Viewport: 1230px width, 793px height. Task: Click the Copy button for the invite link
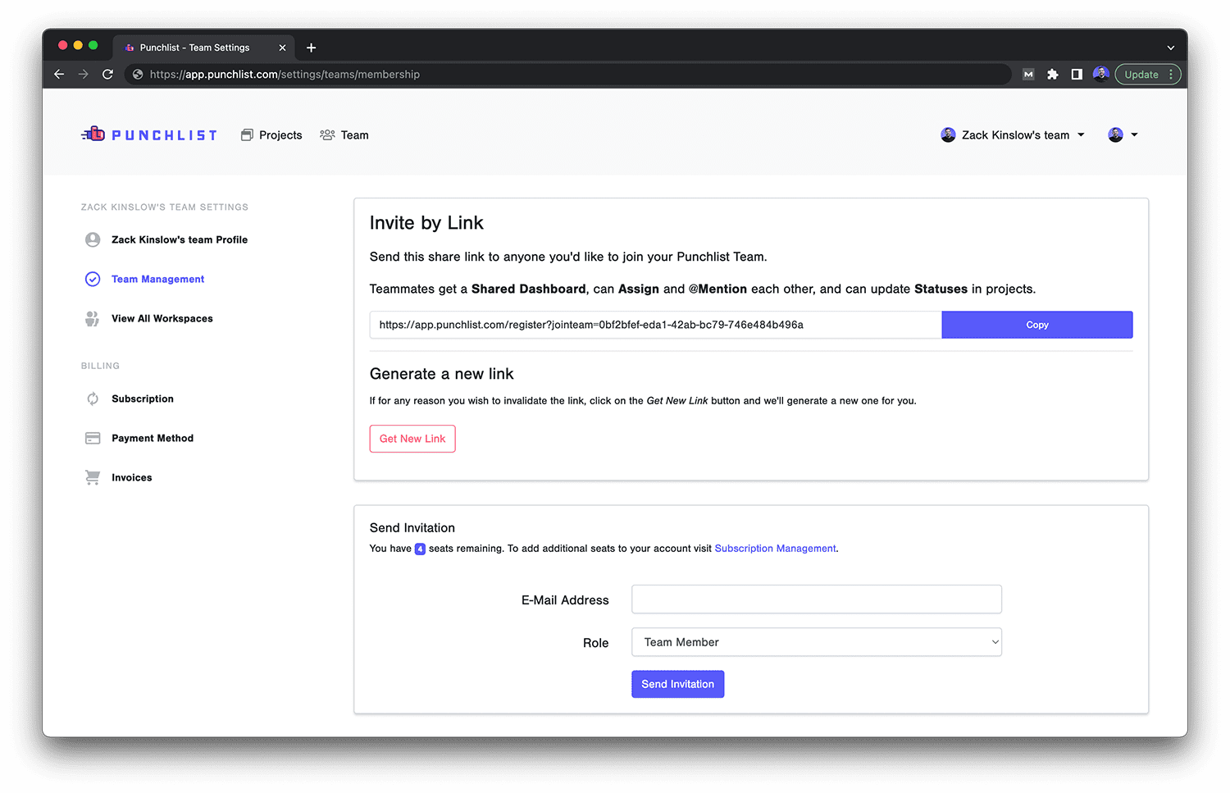click(1036, 325)
